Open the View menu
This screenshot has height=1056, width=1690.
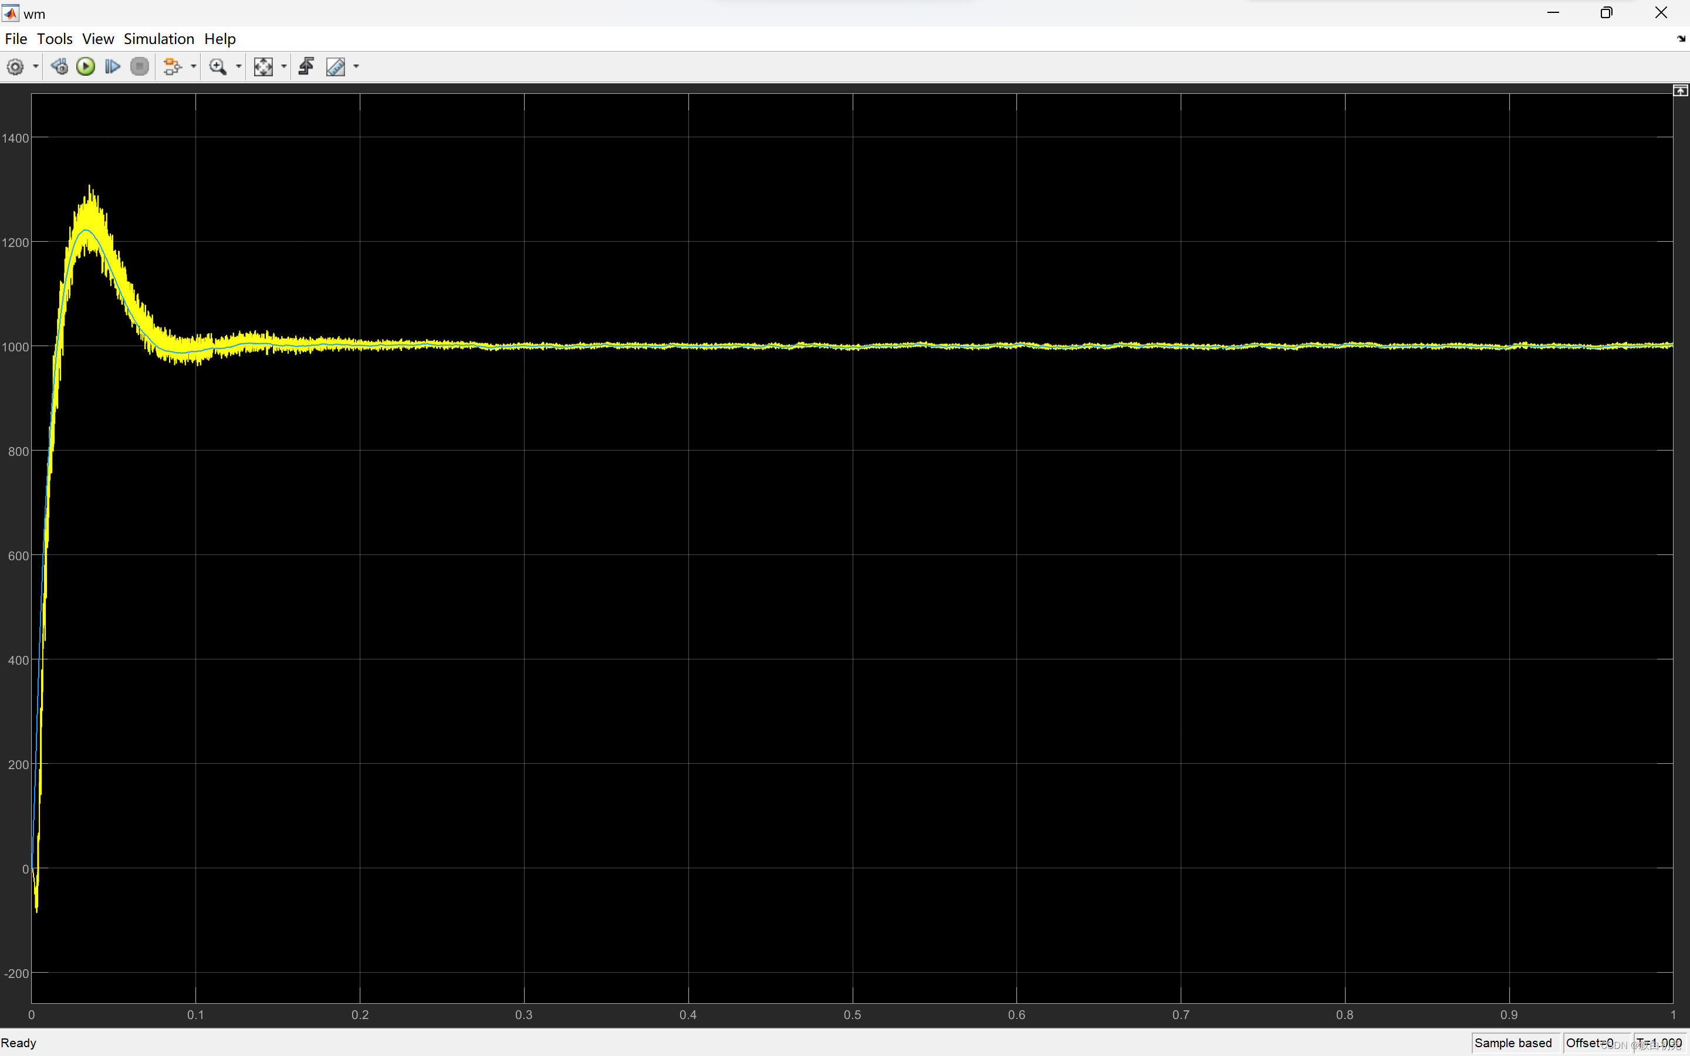click(x=98, y=39)
